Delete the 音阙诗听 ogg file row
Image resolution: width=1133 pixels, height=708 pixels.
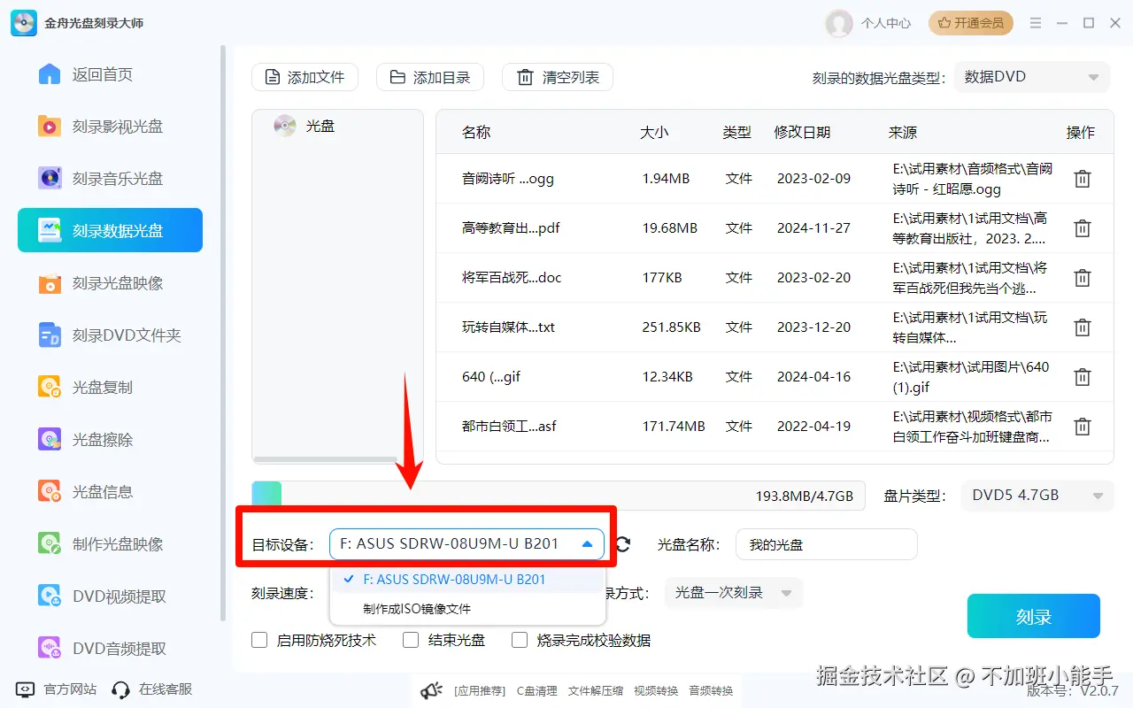coord(1082,179)
